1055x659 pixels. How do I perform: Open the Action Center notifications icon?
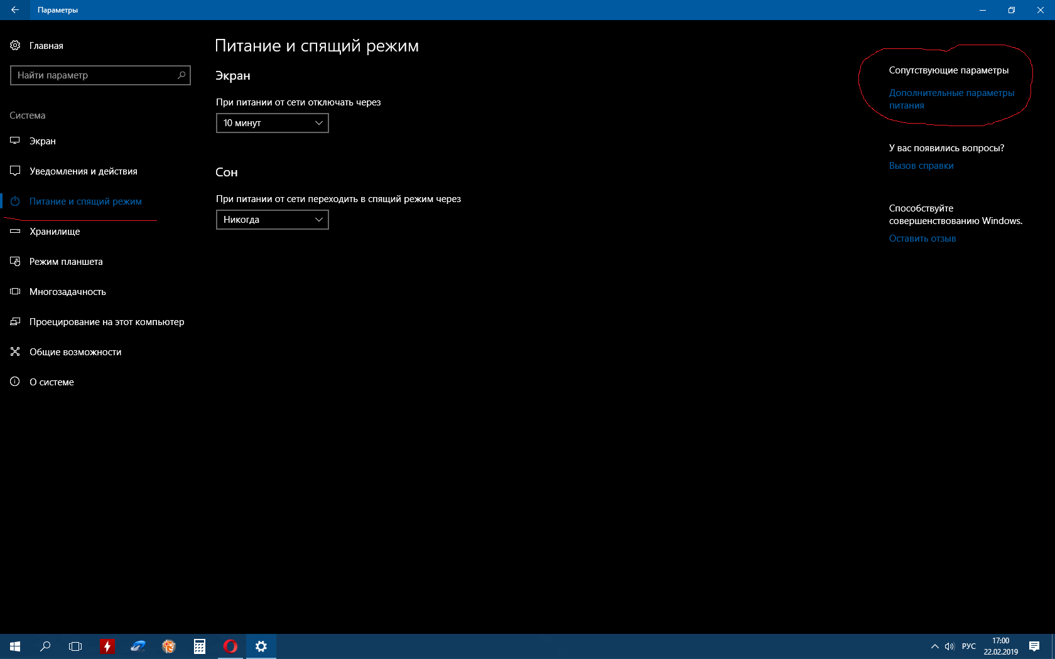[x=1034, y=646]
